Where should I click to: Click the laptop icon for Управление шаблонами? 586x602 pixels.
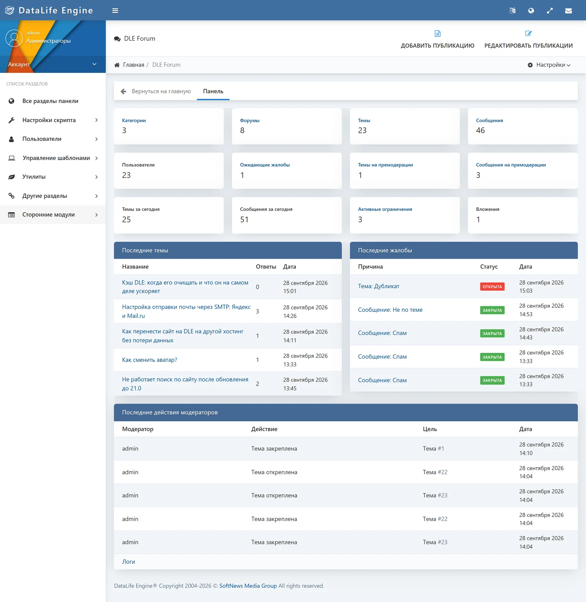(12, 158)
